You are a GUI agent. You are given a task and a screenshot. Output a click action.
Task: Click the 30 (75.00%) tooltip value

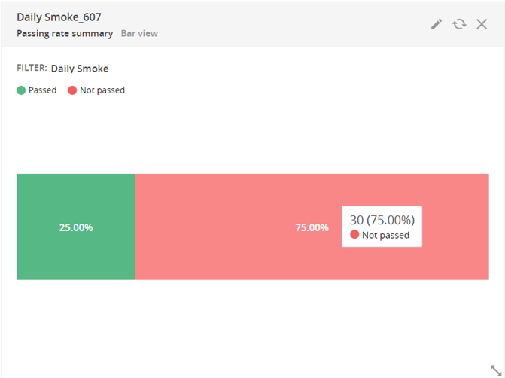pyautogui.click(x=382, y=220)
